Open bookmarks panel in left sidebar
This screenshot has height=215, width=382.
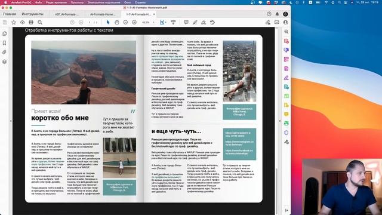[4, 43]
